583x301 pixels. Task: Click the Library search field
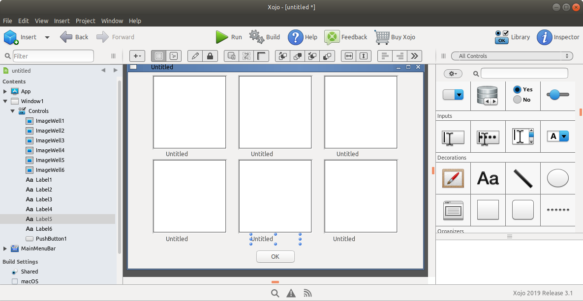coord(524,74)
